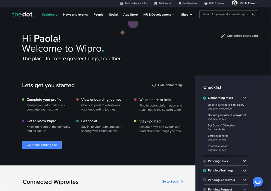The width and height of the screenshot is (271, 191).
Task: Expand the Pending Trainings section
Action: [x=245, y=171]
